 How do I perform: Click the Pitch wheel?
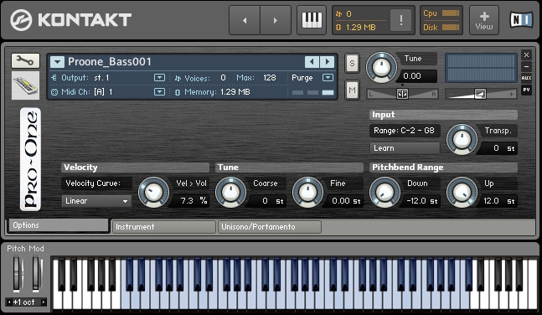click(16, 274)
